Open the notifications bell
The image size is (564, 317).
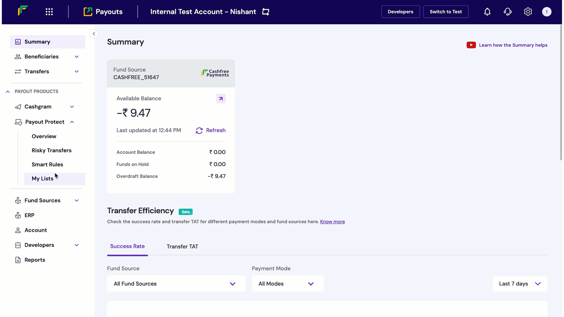pos(487,12)
